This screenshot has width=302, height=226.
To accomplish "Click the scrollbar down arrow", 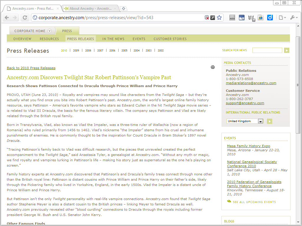I will [x=298, y=222].
